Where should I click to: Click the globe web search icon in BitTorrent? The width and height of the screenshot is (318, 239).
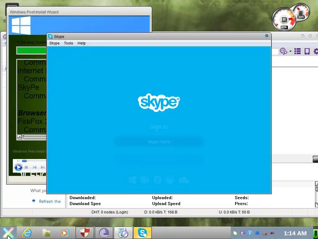[x=283, y=51]
